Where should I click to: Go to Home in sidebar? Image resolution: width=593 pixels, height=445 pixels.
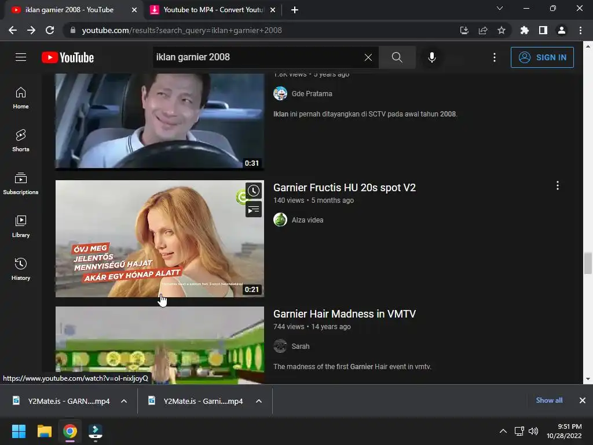coord(21,97)
